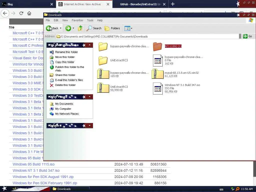Viewport: 256px width, 192px height.
Task: Go to browser Home page
Action: [29, 13]
